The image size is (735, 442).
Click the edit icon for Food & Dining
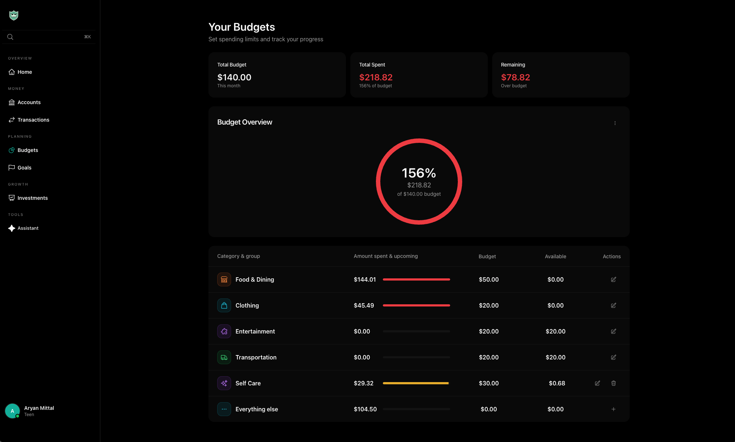click(613, 279)
